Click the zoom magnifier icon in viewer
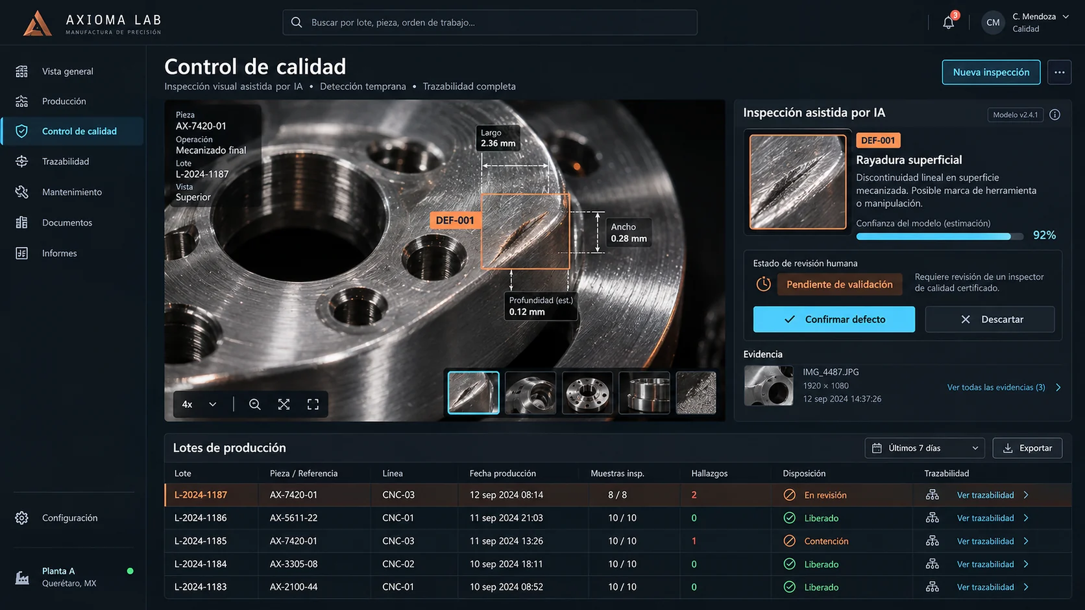 (x=255, y=405)
